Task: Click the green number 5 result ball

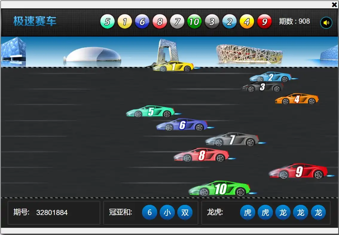Action: 107,22
